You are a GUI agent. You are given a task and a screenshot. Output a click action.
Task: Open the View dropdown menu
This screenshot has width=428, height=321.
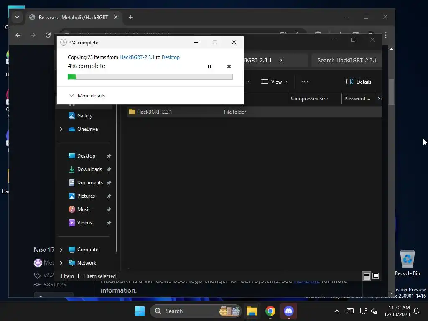(x=274, y=82)
